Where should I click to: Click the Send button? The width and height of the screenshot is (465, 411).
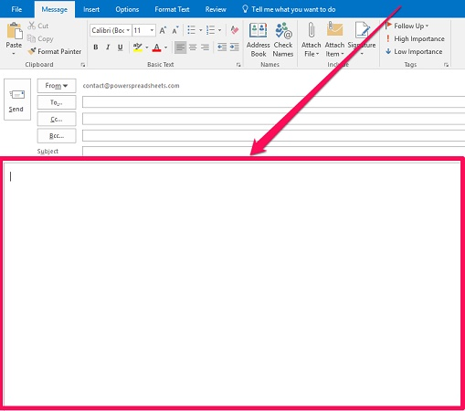(x=17, y=100)
